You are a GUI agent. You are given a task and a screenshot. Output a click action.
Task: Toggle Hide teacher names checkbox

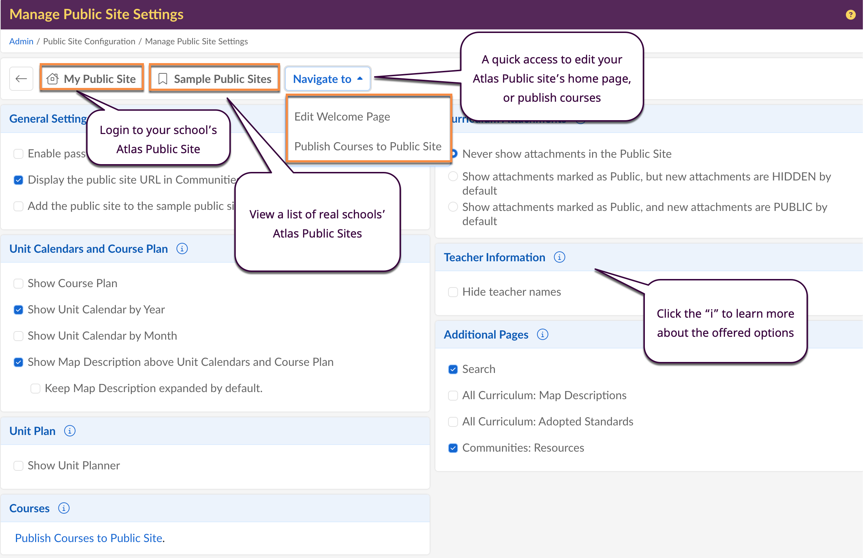[453, 292]
